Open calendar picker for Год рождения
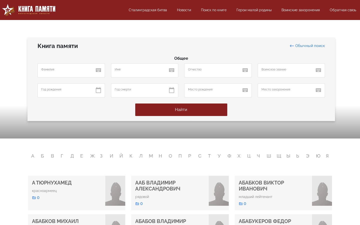The width and height of the screenshot is (360, 225). coord(98,90)
